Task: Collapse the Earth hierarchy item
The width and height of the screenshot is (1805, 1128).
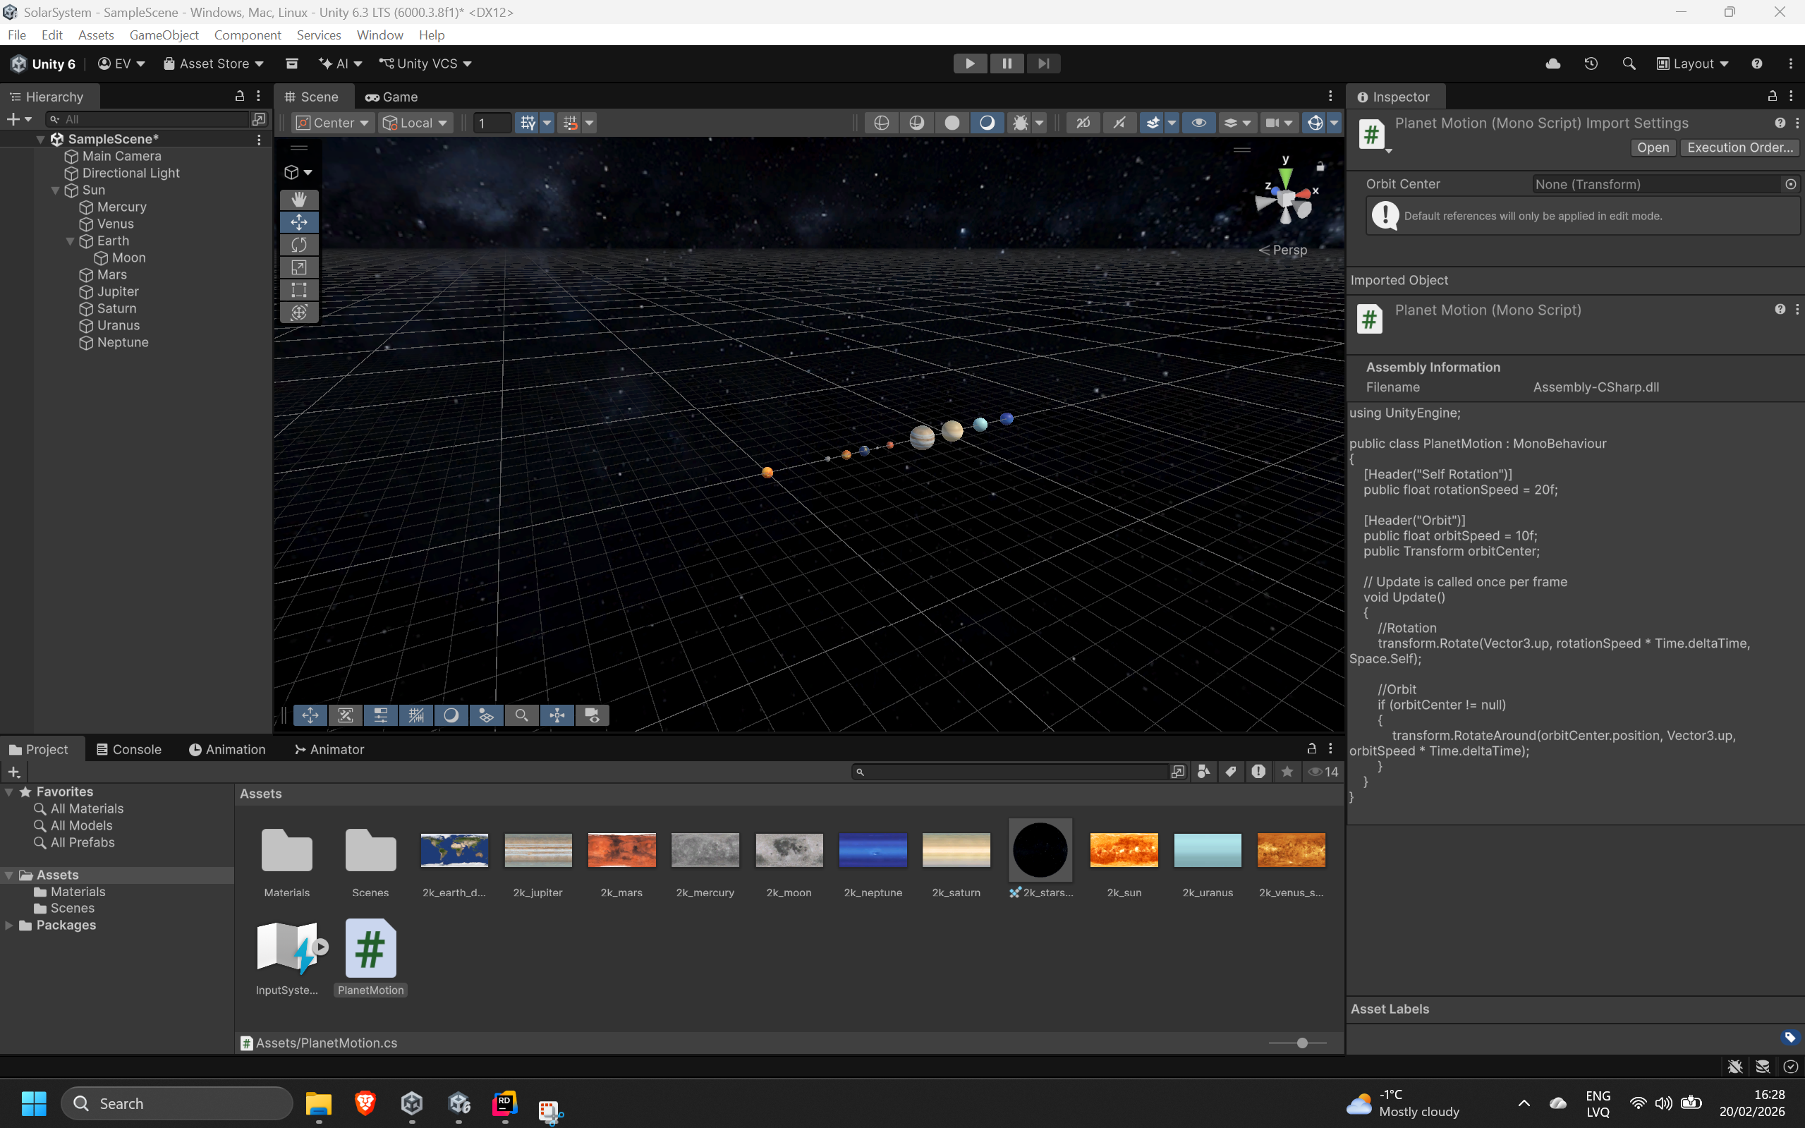Action: tap(70, 241)
